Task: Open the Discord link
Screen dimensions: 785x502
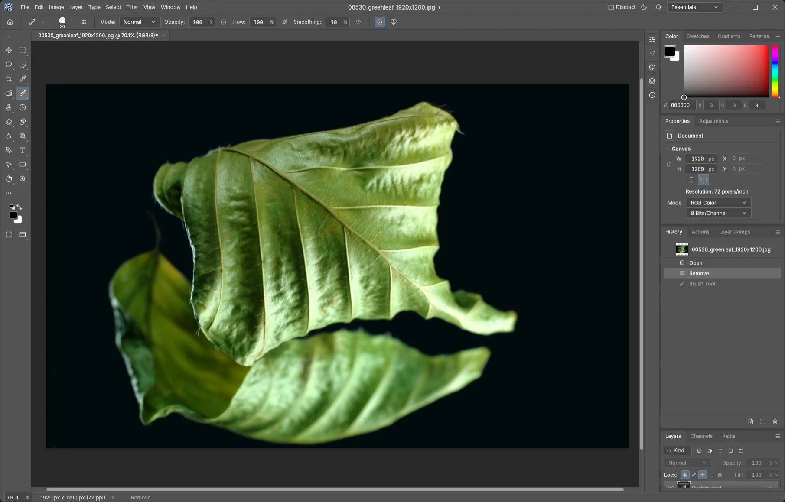Action: pyautogui.click(x=622, y=7)
